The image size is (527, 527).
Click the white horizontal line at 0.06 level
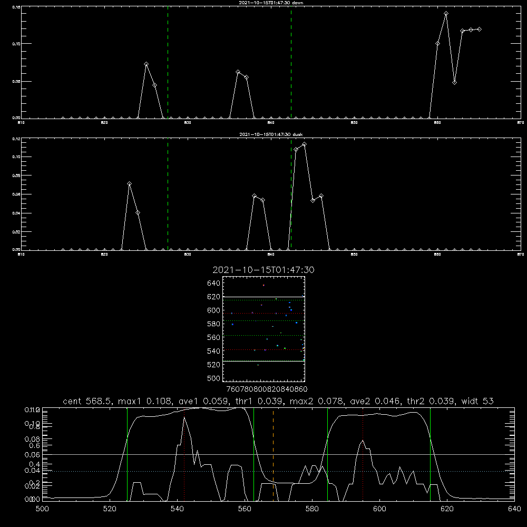(x=278, y=454)
